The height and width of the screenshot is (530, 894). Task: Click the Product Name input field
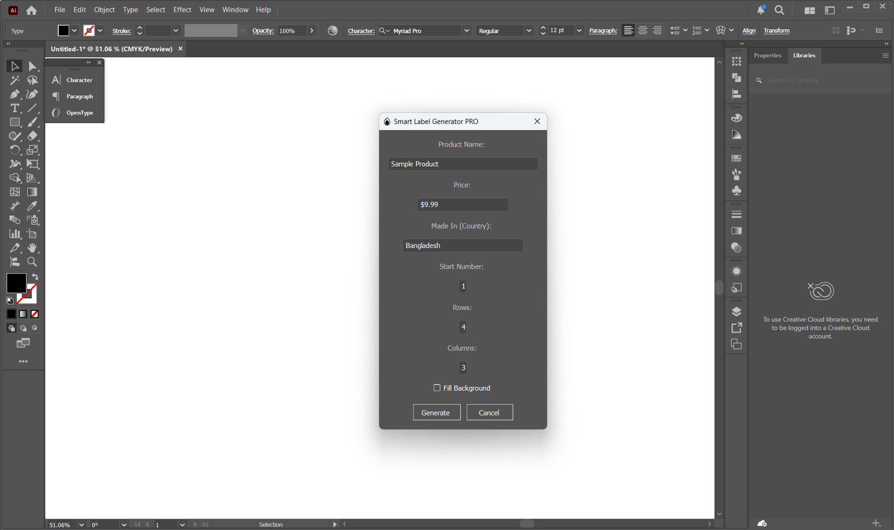462,164
